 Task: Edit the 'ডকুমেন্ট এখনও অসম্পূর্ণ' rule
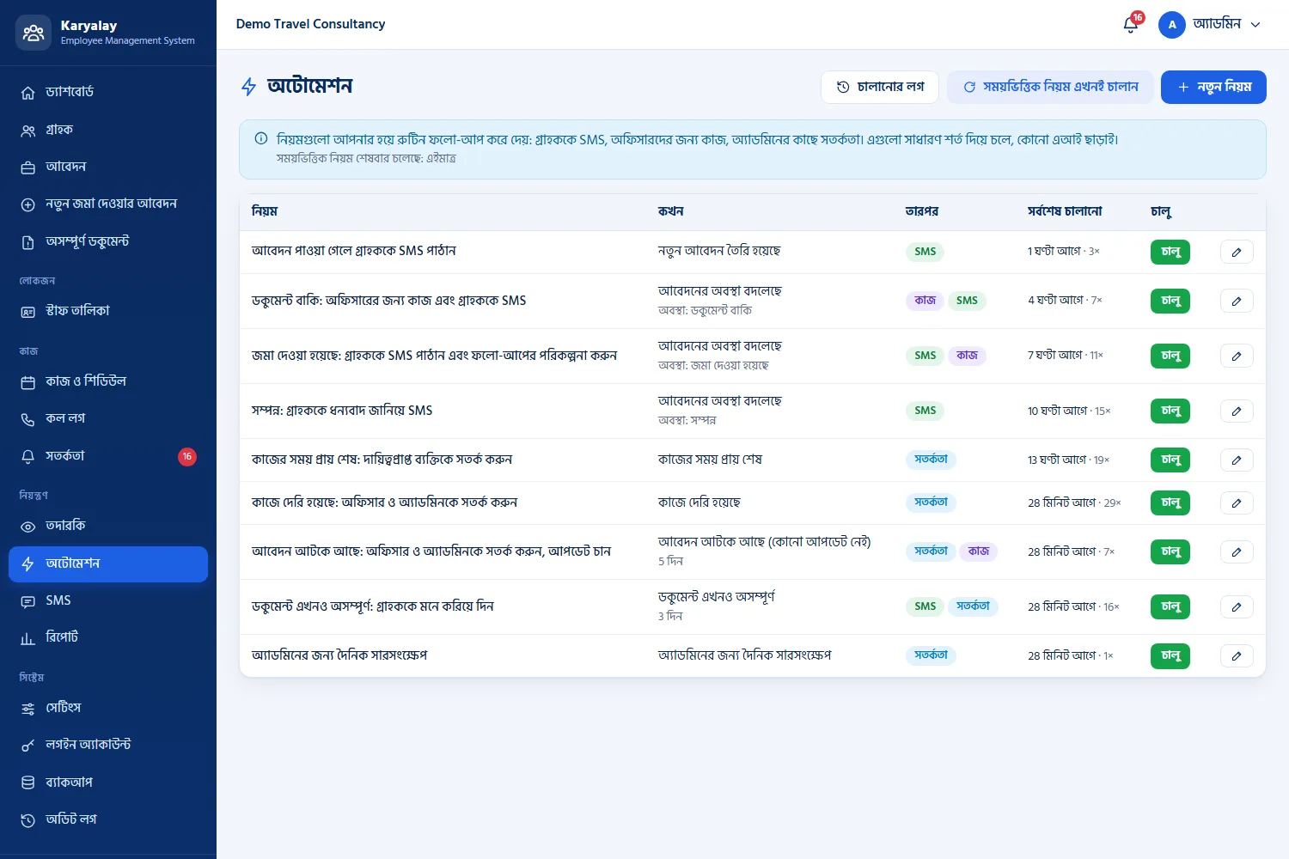pyautogui.click(x=1237, y=606)
